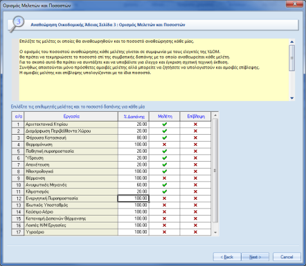Viewport: 306px width, 266px height.
Task: Go Back to previous wizard page
Action: coord(227,257)
